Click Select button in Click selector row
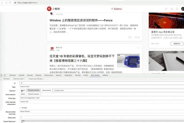This screenshot has height=123, width=184. (x=23, y=94)
